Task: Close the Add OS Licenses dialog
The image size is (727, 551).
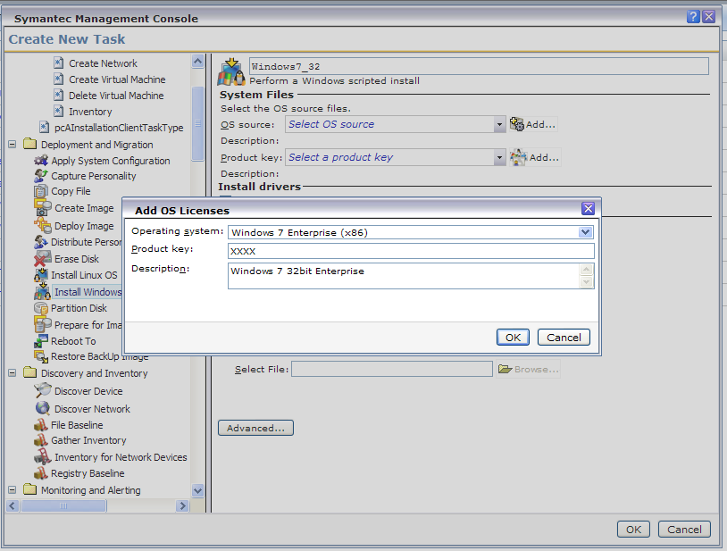Action: tap(588, 209)
